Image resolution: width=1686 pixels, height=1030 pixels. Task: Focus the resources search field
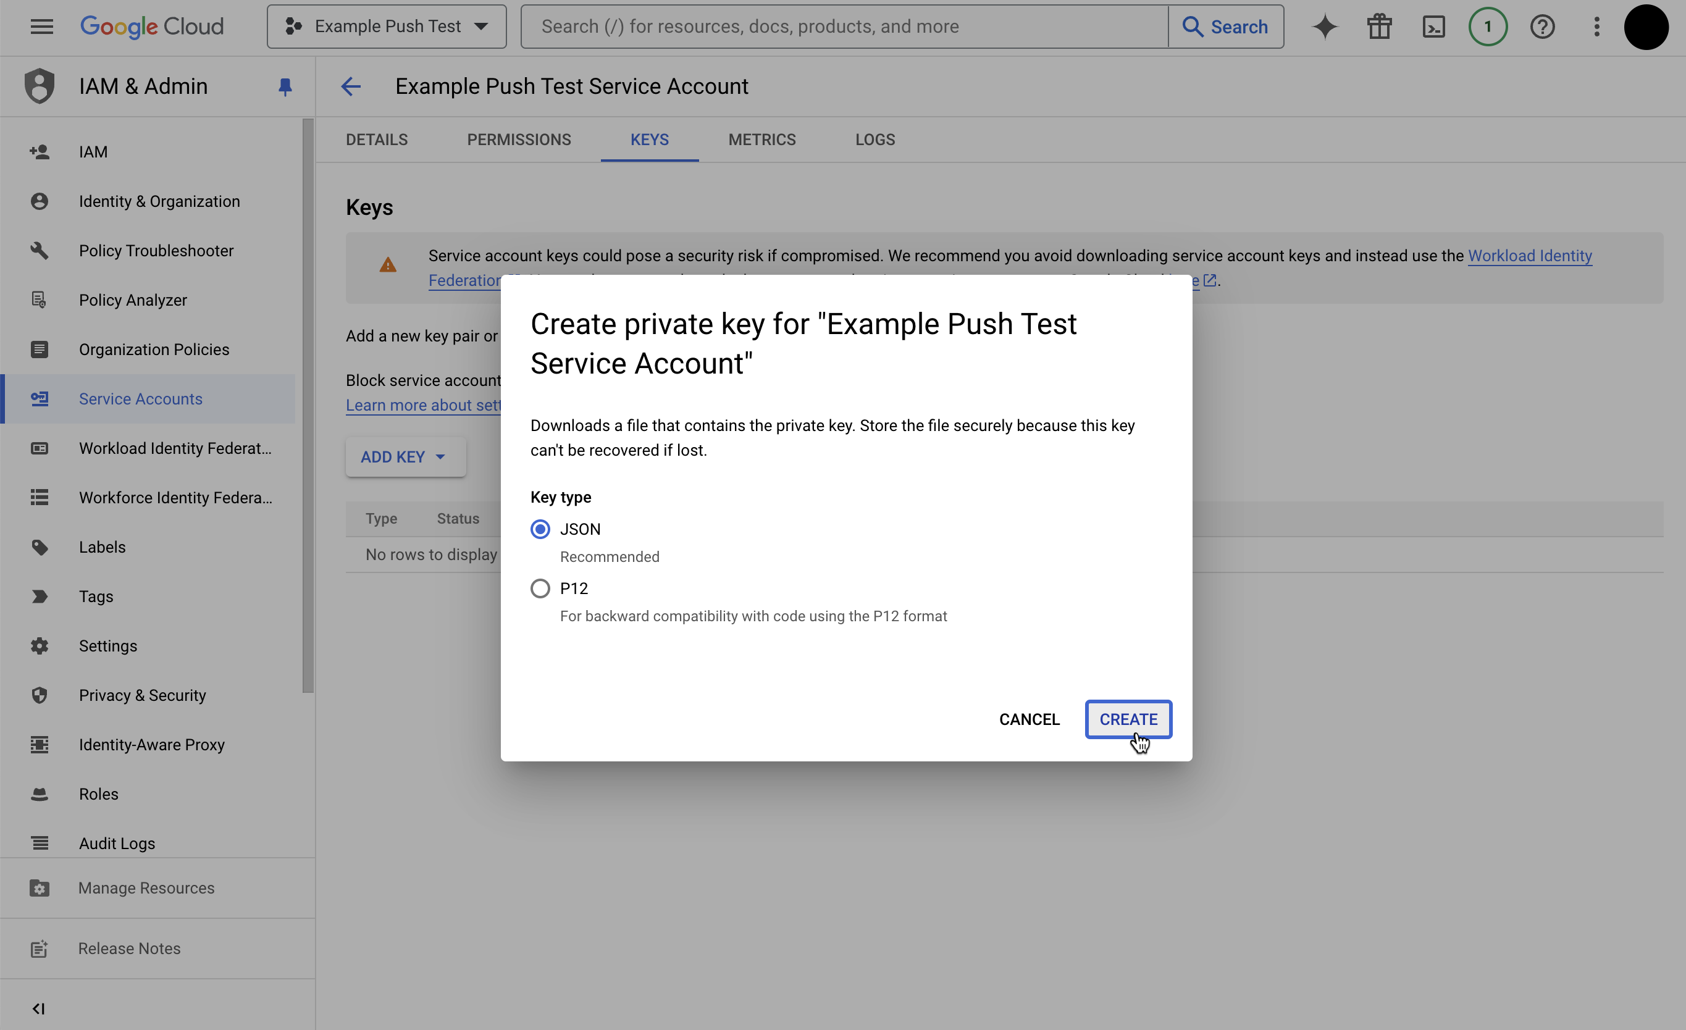pyautogui.click(x=844, y=27)
